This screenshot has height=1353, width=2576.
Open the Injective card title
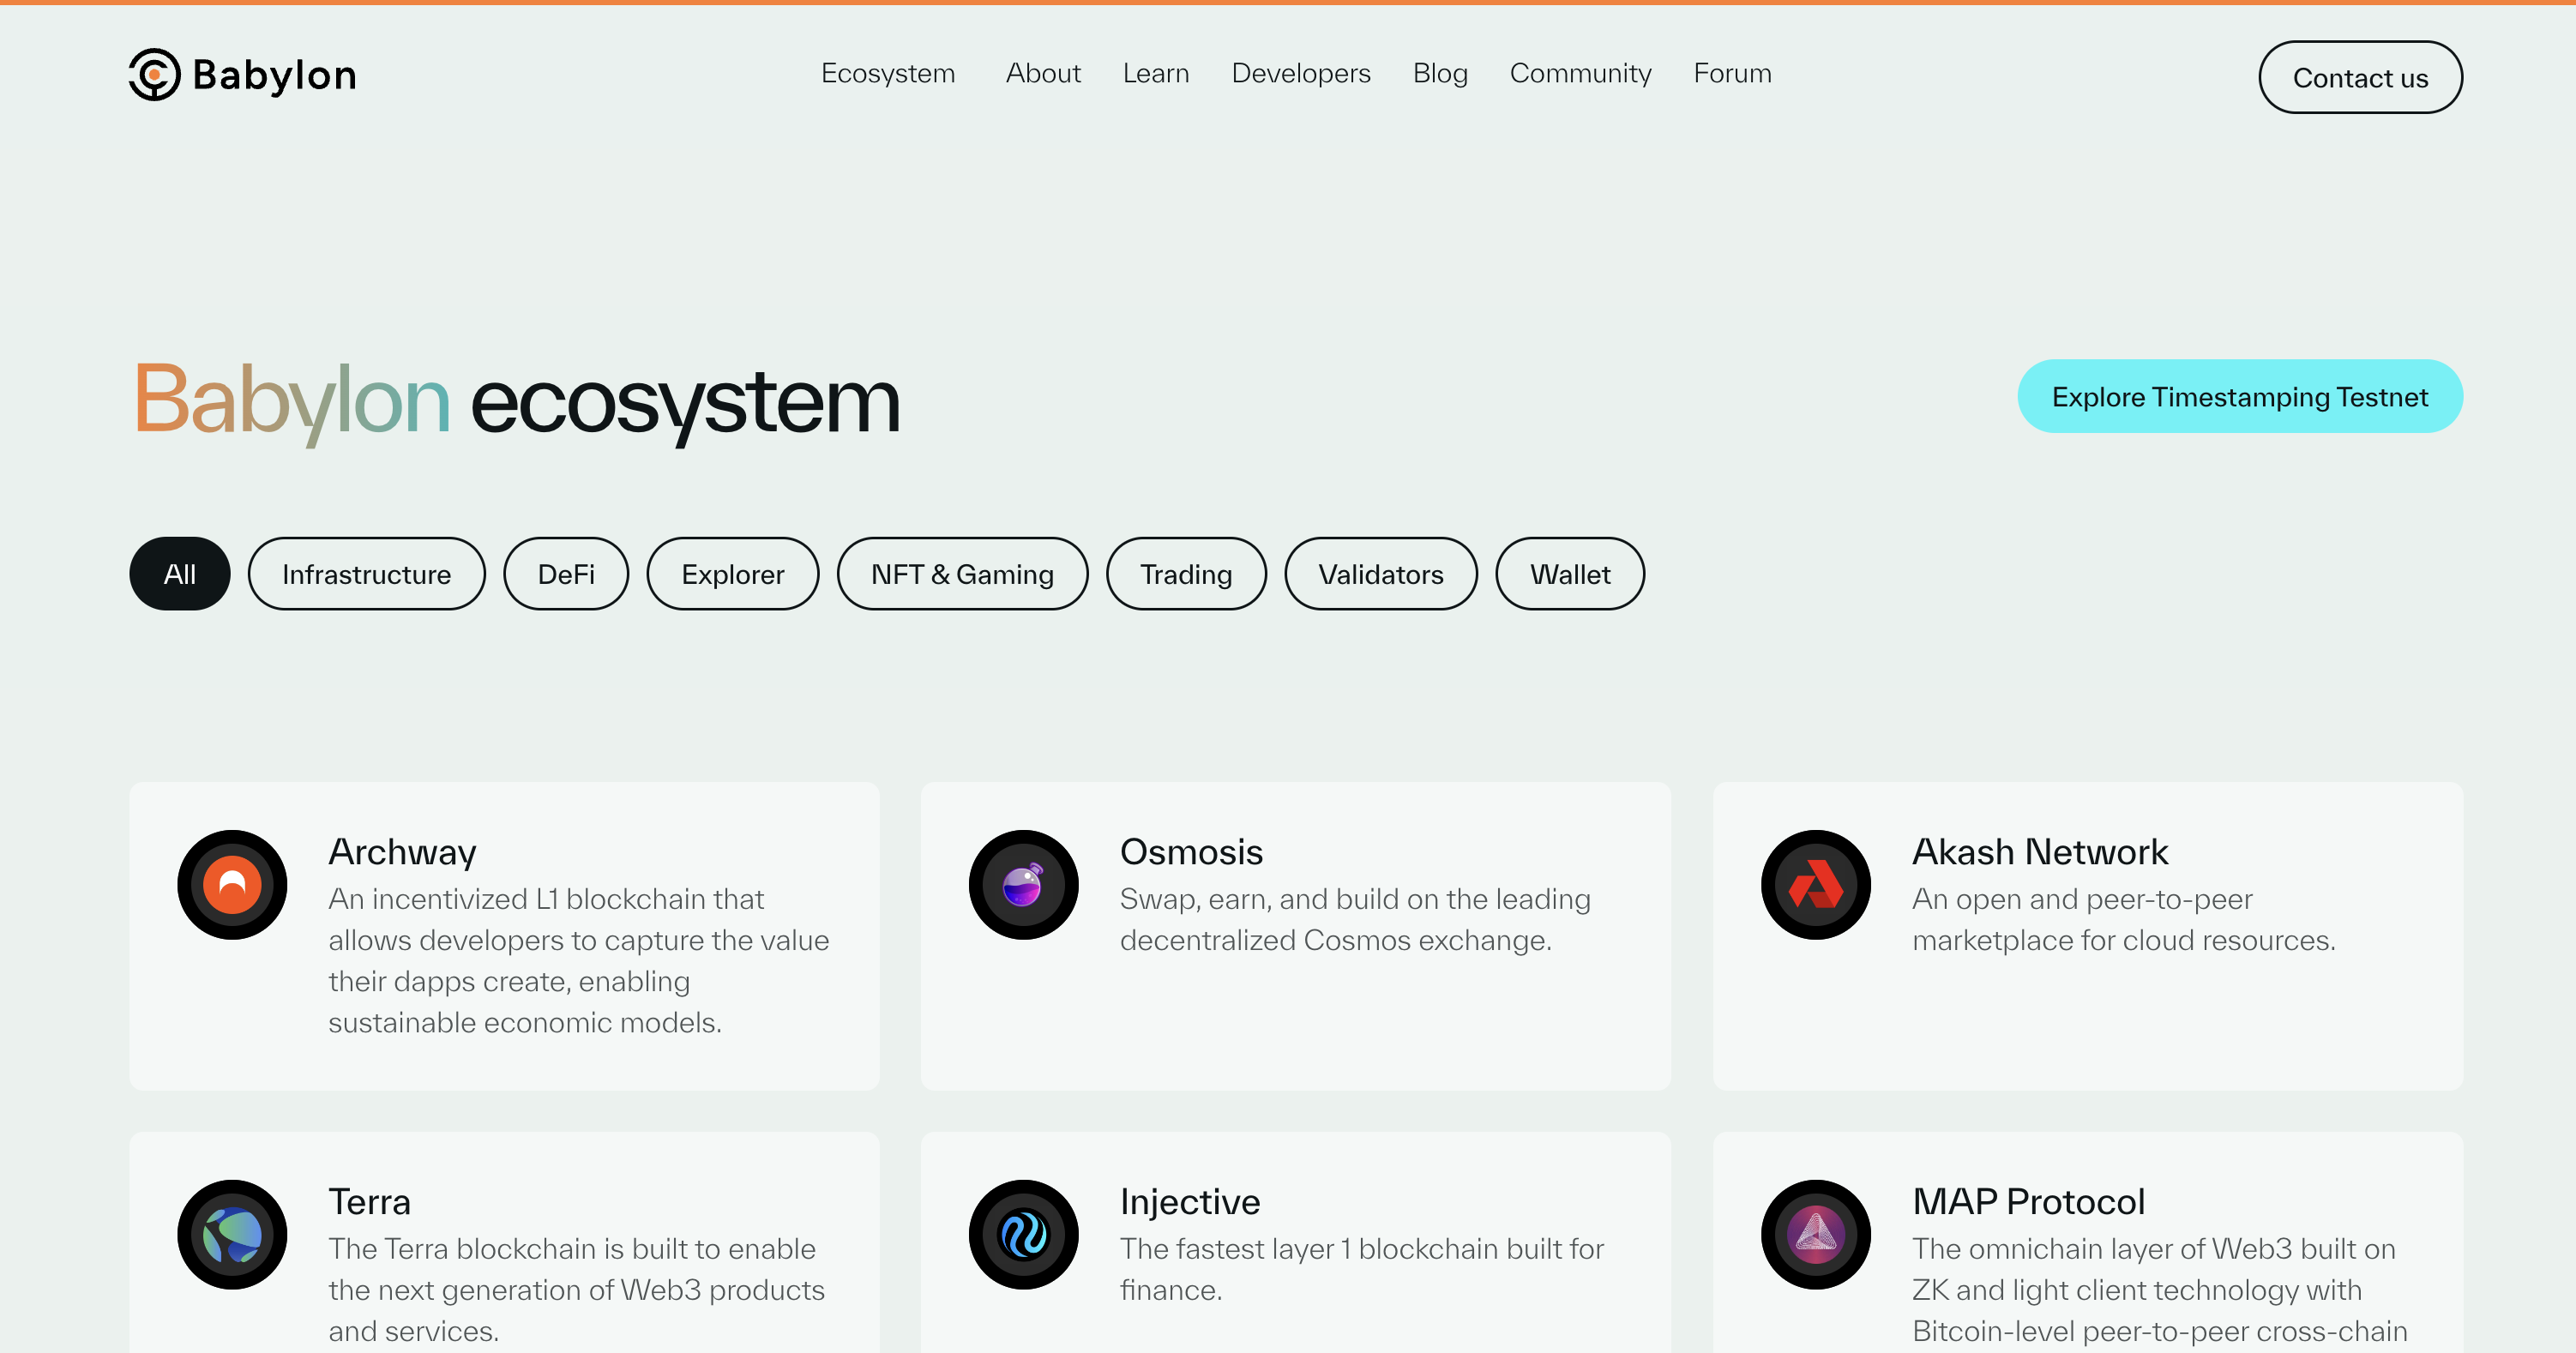[1190, 1201]
